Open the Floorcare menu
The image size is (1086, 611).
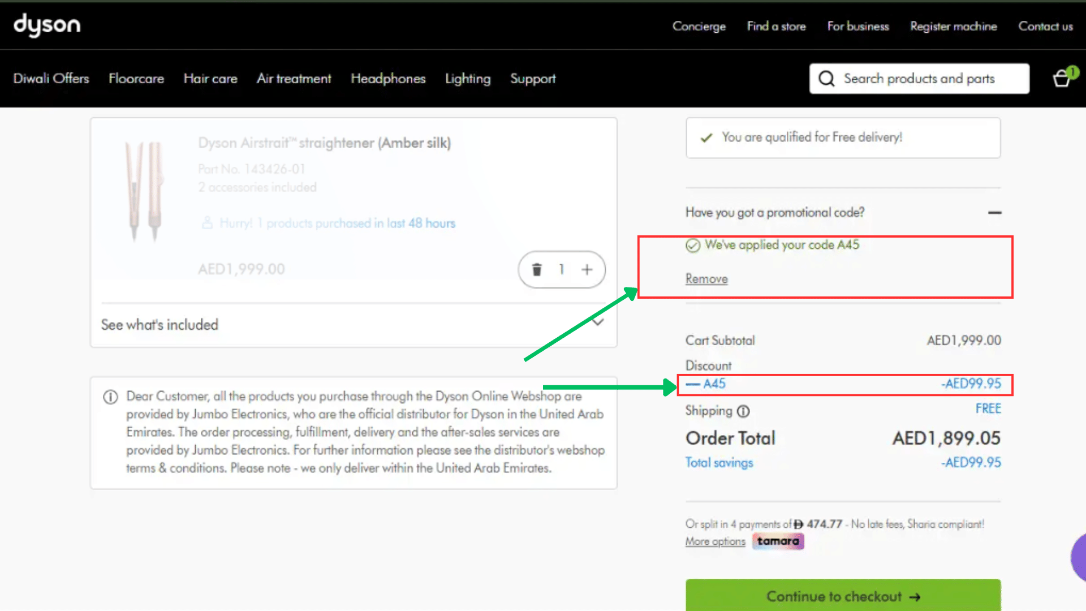(x=136, y=79)
